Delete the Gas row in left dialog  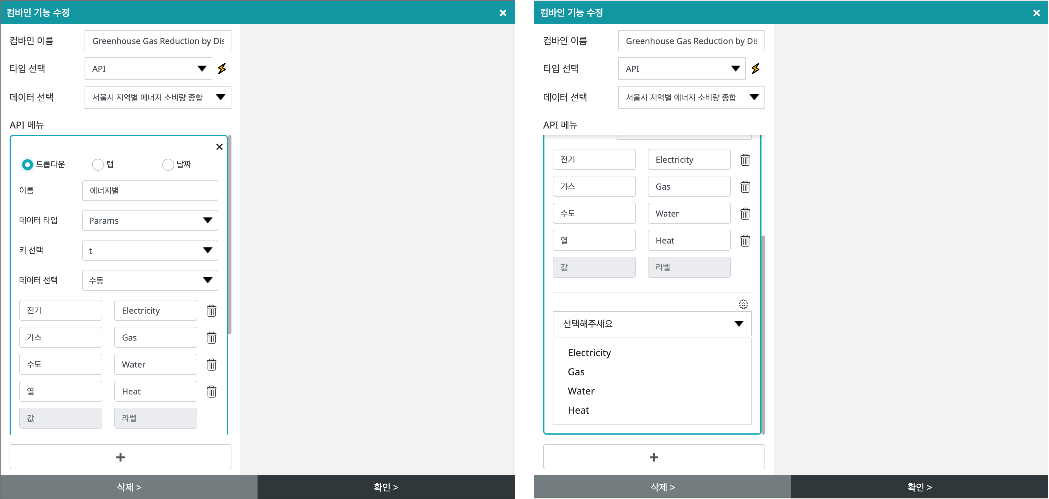coord(211,338)
